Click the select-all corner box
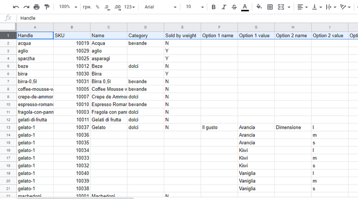Viewport: 358px width, 199px height. [8, 27]
